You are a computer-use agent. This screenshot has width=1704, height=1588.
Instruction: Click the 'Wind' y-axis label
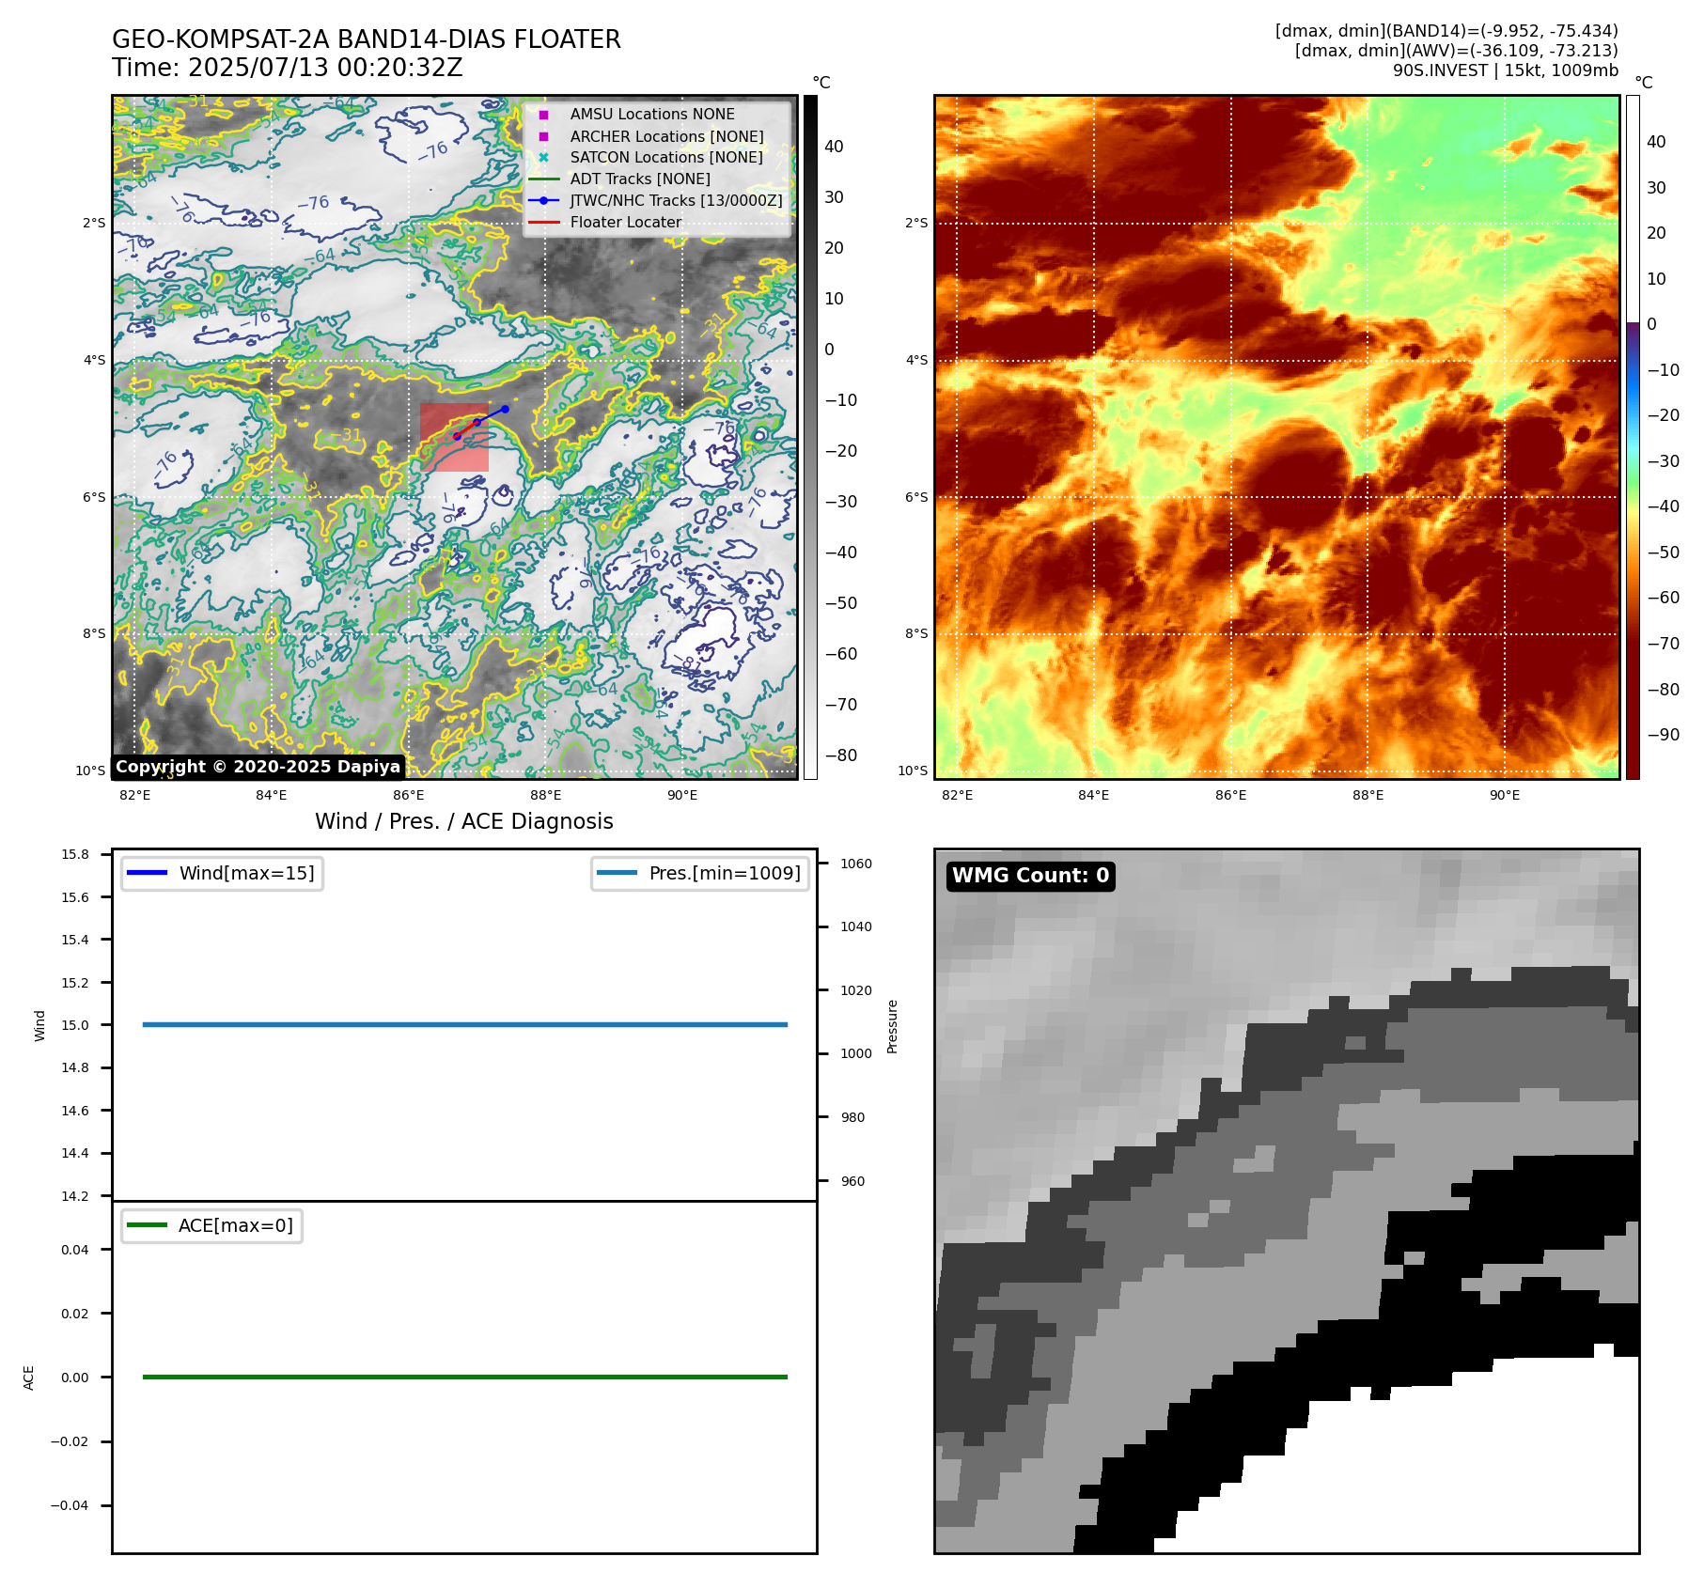tap(39, 1025)
